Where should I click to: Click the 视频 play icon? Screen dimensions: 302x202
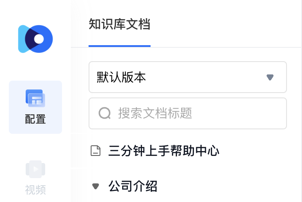[x=35, y=169]
